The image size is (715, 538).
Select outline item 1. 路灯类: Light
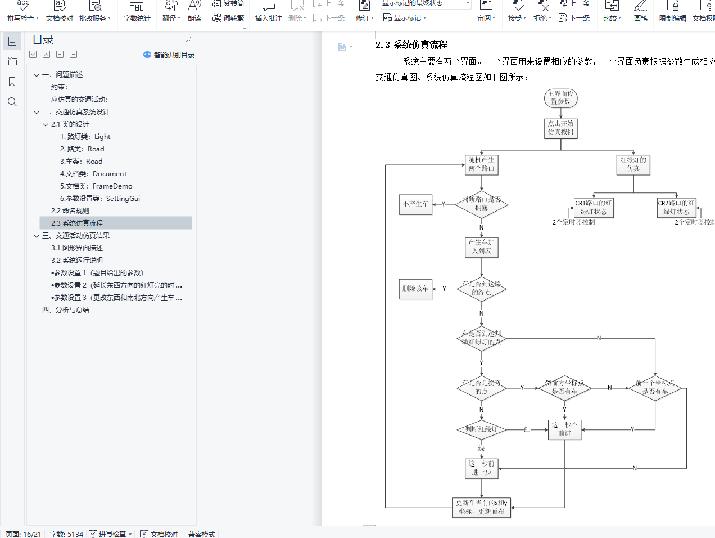pos(85,137)
